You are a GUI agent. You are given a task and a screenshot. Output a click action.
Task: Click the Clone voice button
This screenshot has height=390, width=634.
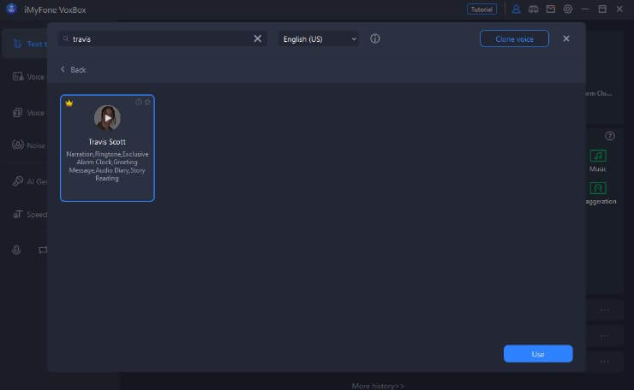tap(514, 38)
